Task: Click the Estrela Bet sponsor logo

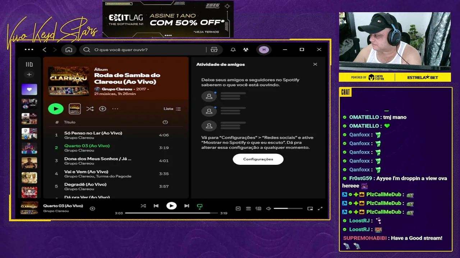Action: [423, 77]
